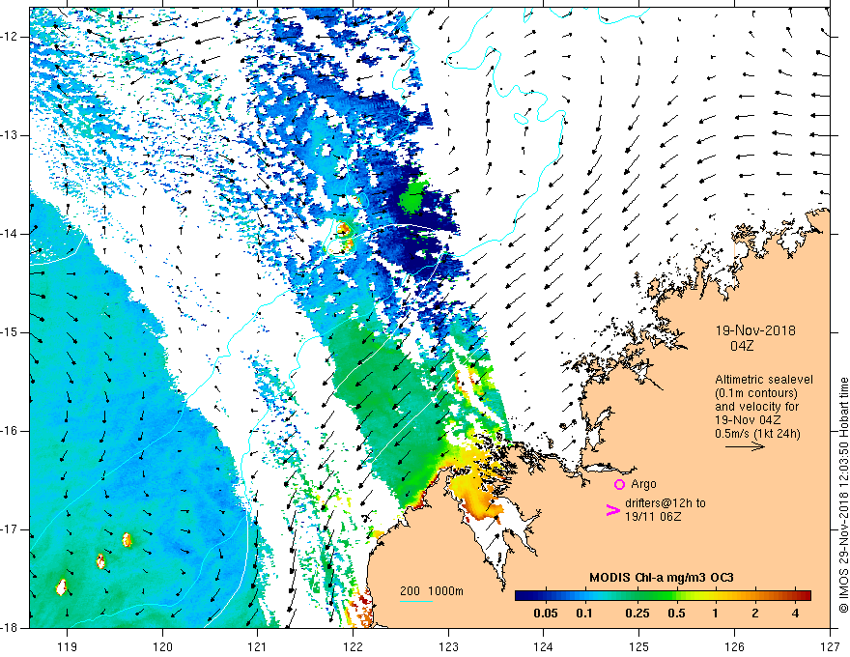Click latitude axis label '-15'

pos(10,332)
